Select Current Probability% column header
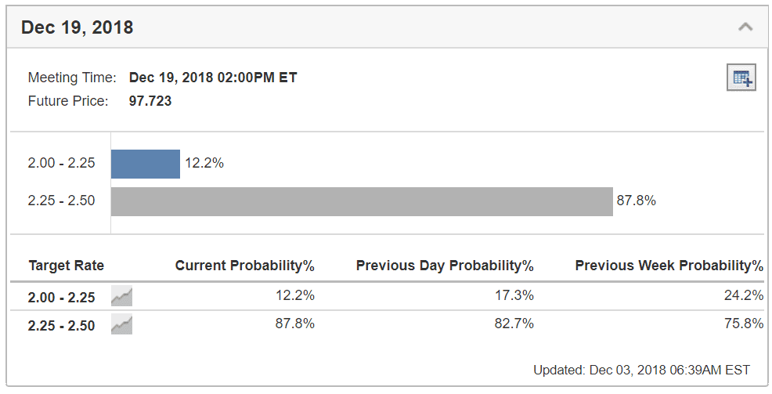 point(245,266)
